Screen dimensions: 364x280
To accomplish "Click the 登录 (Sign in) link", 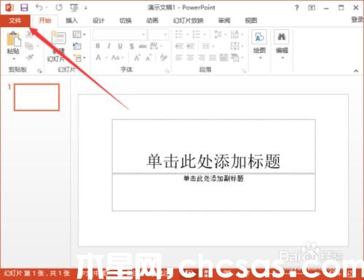I will [x=357, y=20].
